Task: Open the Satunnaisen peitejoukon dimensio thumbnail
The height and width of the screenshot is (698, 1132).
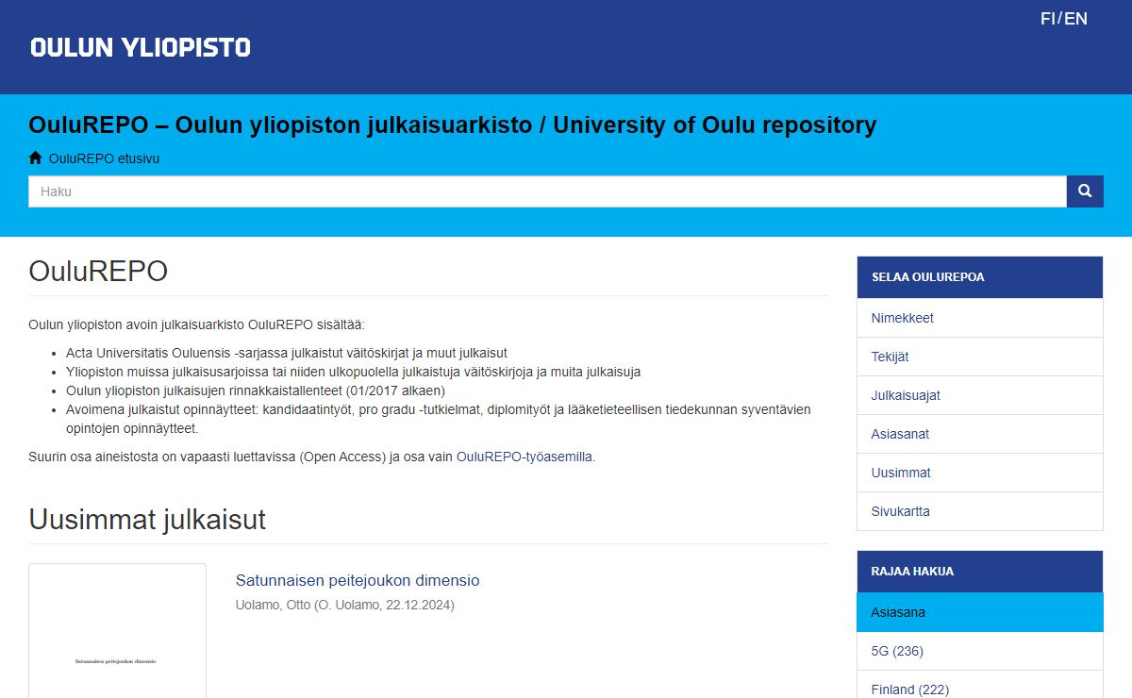Action: tap(118, 631)
